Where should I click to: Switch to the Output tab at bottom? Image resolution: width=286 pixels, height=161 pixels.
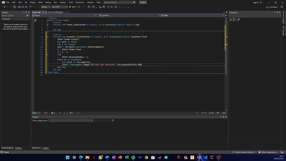(x=46, y=148)
